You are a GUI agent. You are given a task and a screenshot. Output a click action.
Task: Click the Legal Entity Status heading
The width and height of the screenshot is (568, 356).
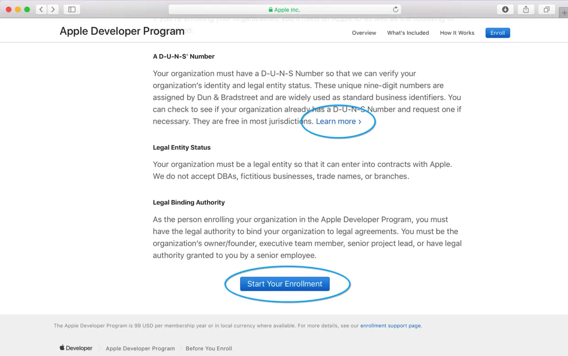(x=182, y=148)
